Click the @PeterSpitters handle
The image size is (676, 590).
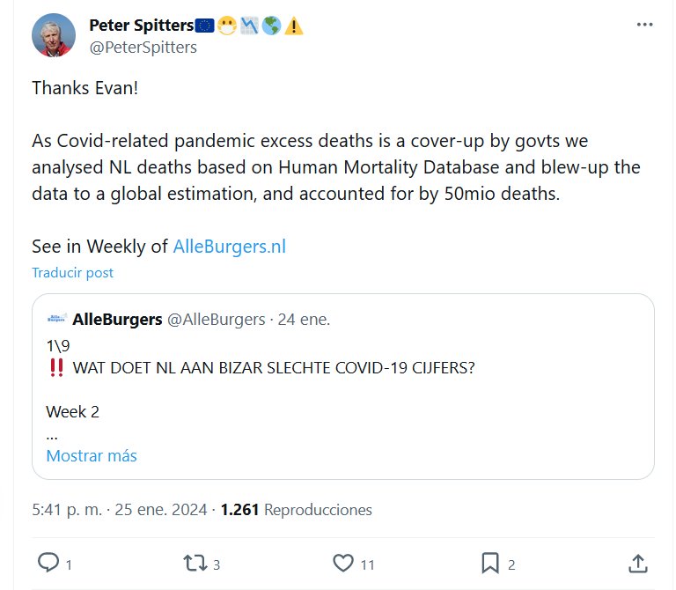click(x=143, y=47)
